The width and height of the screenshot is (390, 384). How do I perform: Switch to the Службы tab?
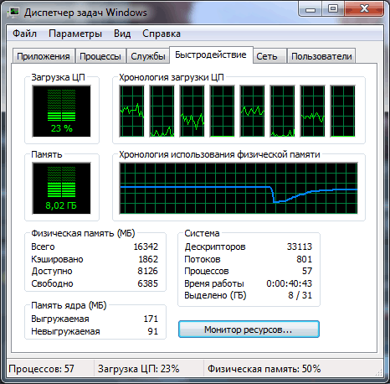(148, 56)
